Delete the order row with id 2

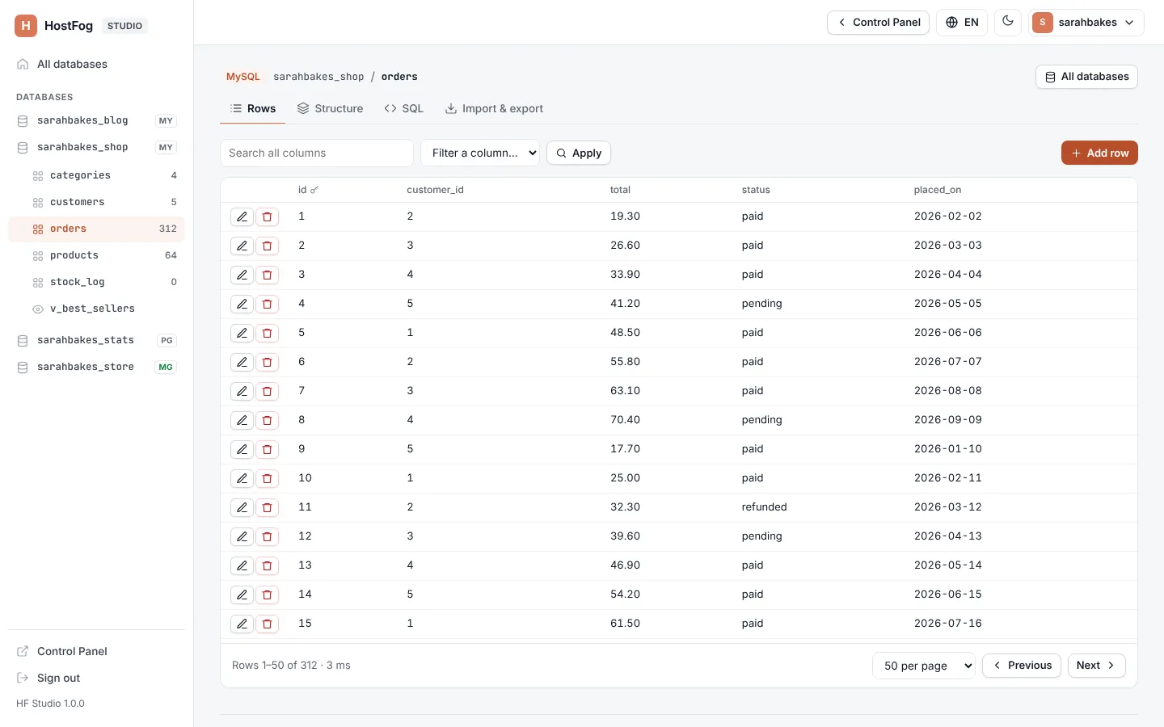pyautogui.click(x=268, y=246)
